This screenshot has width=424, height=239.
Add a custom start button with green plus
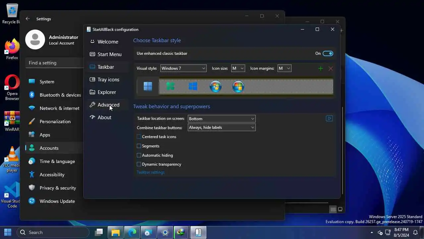pyautogui.click(x=320, y=68)
